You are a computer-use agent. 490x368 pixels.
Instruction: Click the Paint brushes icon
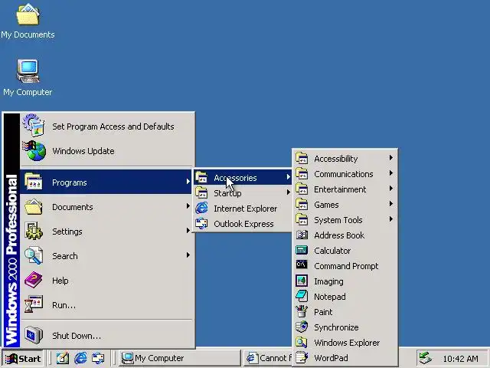coord(302,311)
